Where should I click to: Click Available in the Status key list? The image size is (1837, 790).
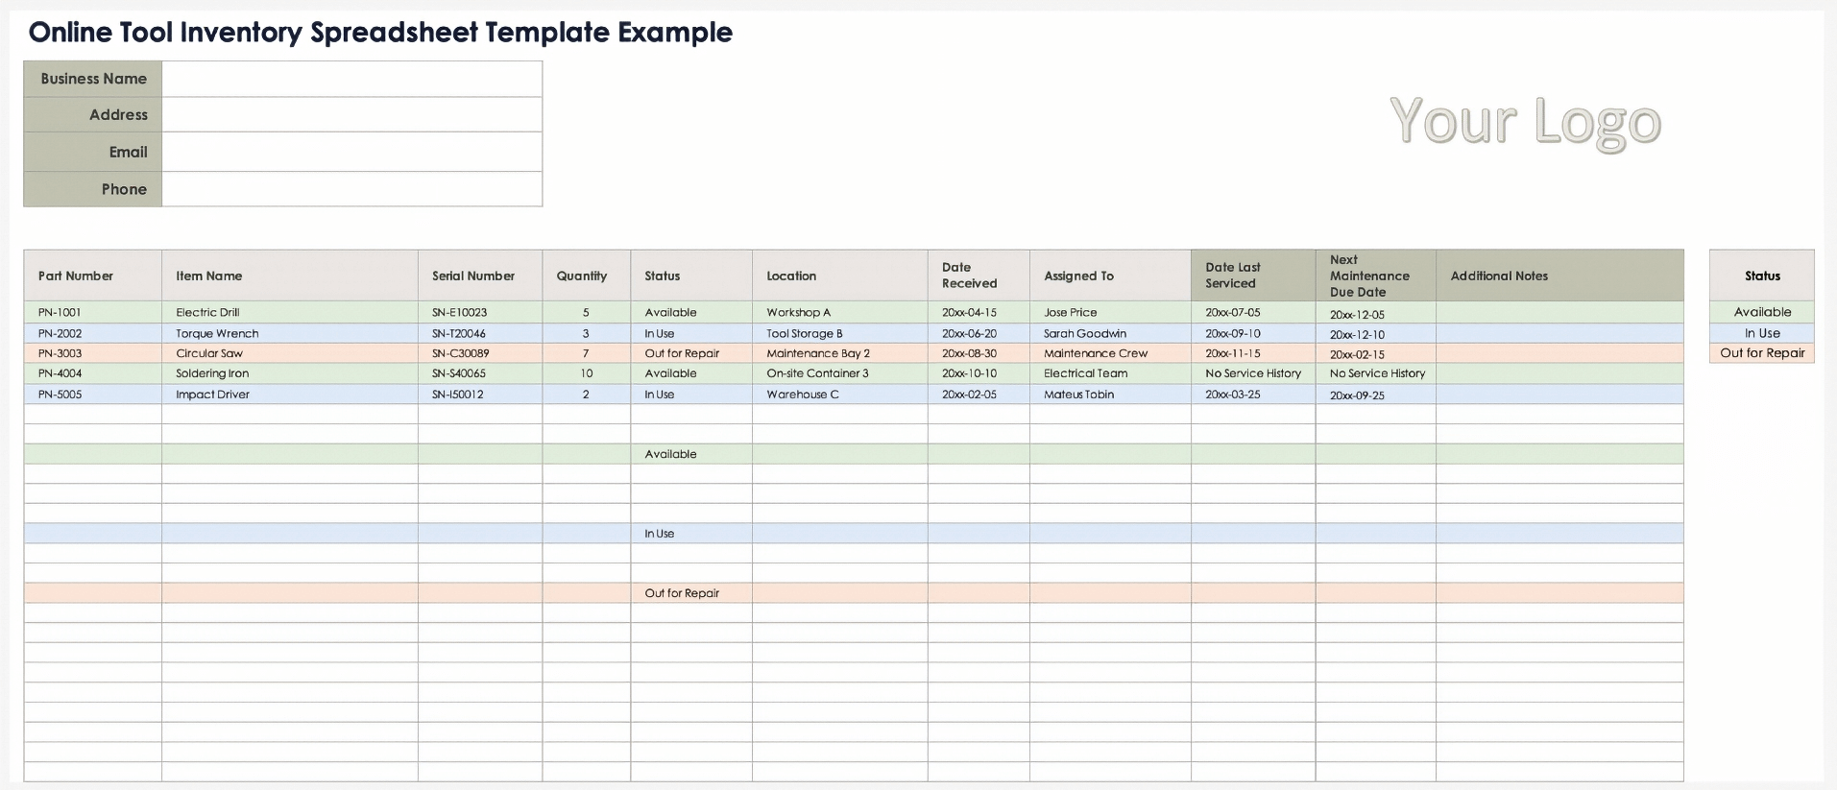tap(1762, 312)
